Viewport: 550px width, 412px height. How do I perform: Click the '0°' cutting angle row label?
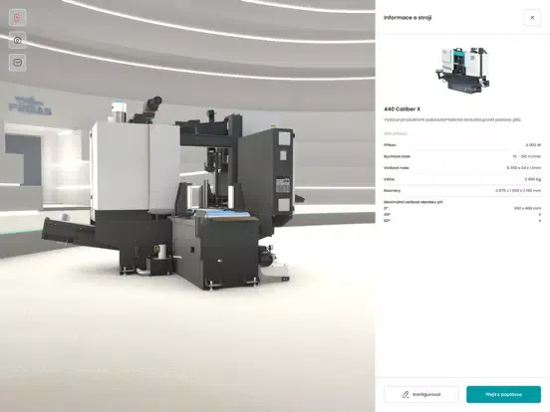pyautogui.click(x=386, y=208)
